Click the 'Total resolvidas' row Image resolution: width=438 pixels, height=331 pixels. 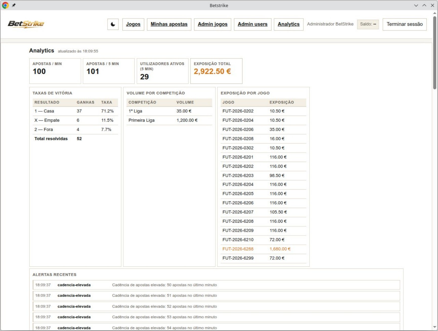tap(75, 139)
